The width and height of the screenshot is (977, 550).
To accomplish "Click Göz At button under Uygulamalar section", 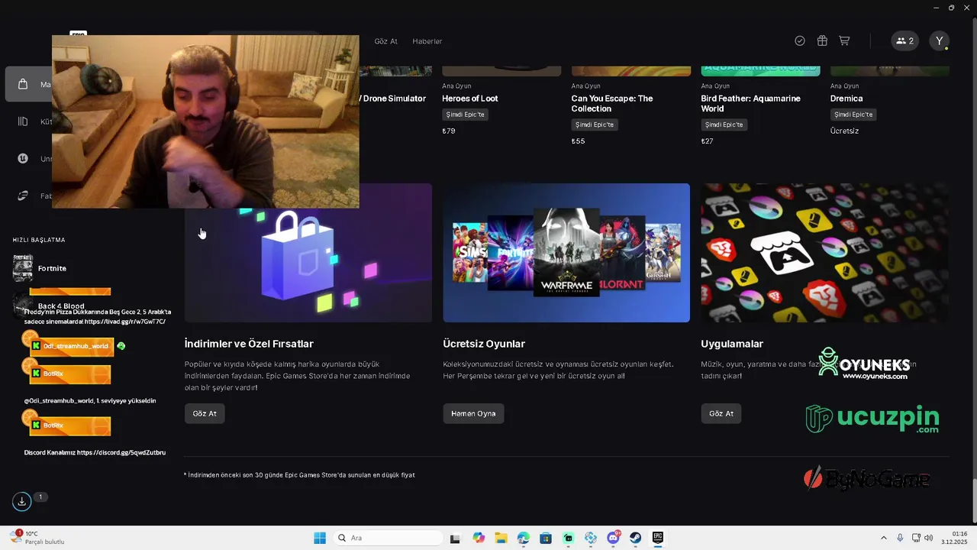I will point(721,413).
